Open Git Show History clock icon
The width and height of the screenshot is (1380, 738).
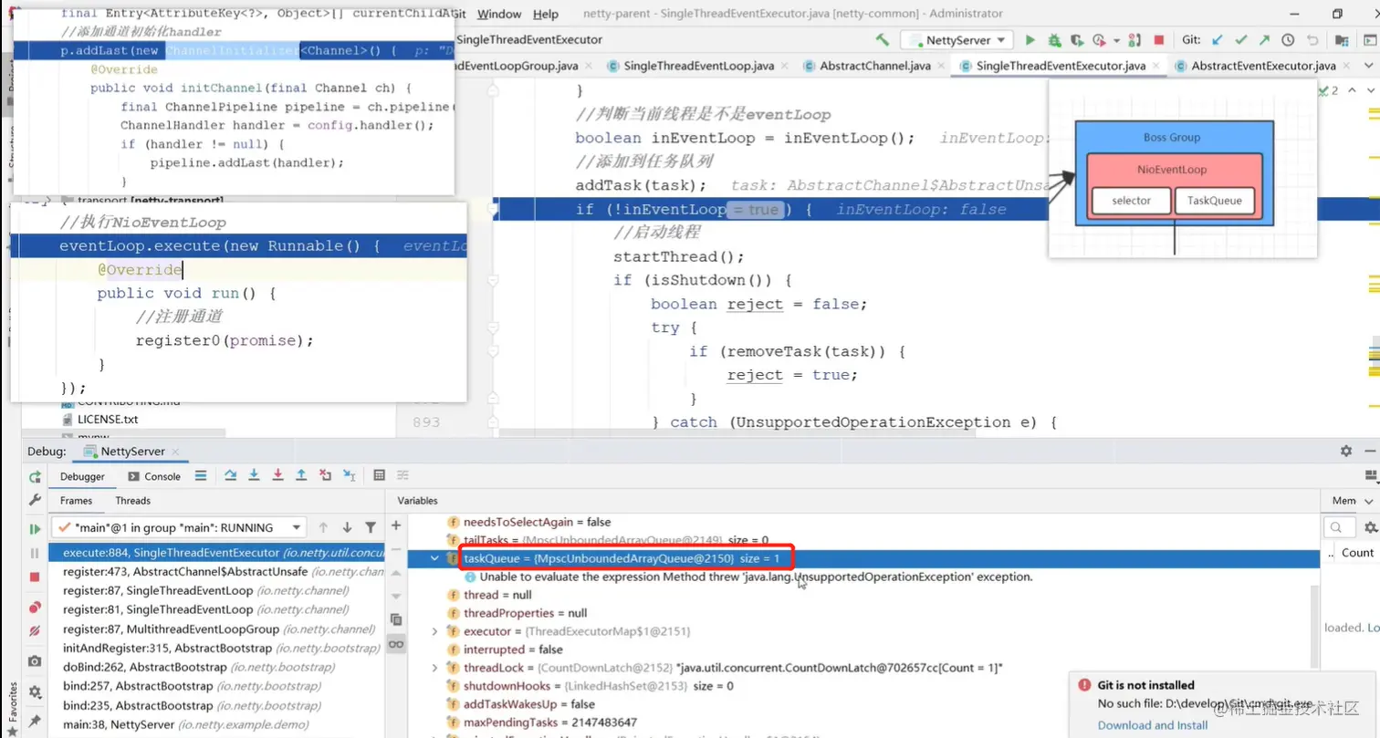[x=1288, y=40]
